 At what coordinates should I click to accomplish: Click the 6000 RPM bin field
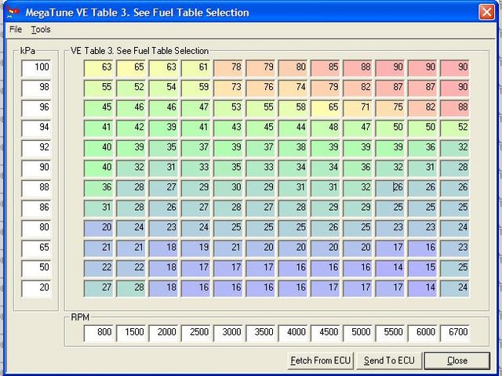click(422, 333)
